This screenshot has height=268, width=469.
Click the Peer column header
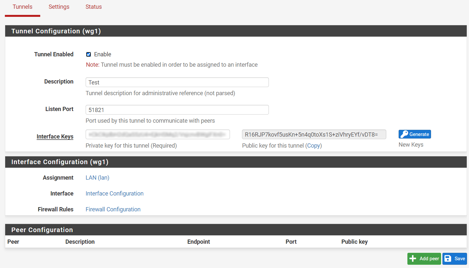(13, 242)
